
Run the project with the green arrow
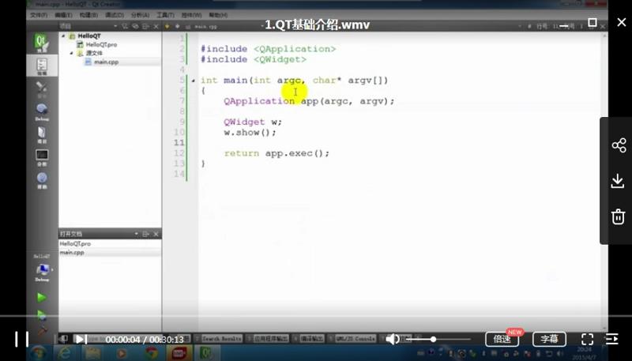coord(42,297)
